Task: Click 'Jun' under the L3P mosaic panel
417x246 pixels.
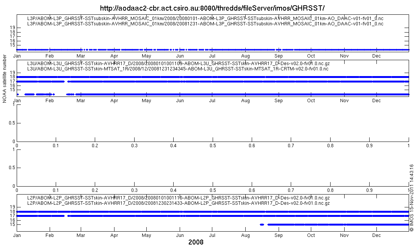Action: click(180, 56)
